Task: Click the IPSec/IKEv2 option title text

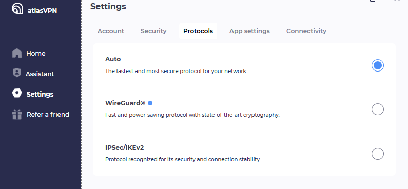Action: click(125, 148)
